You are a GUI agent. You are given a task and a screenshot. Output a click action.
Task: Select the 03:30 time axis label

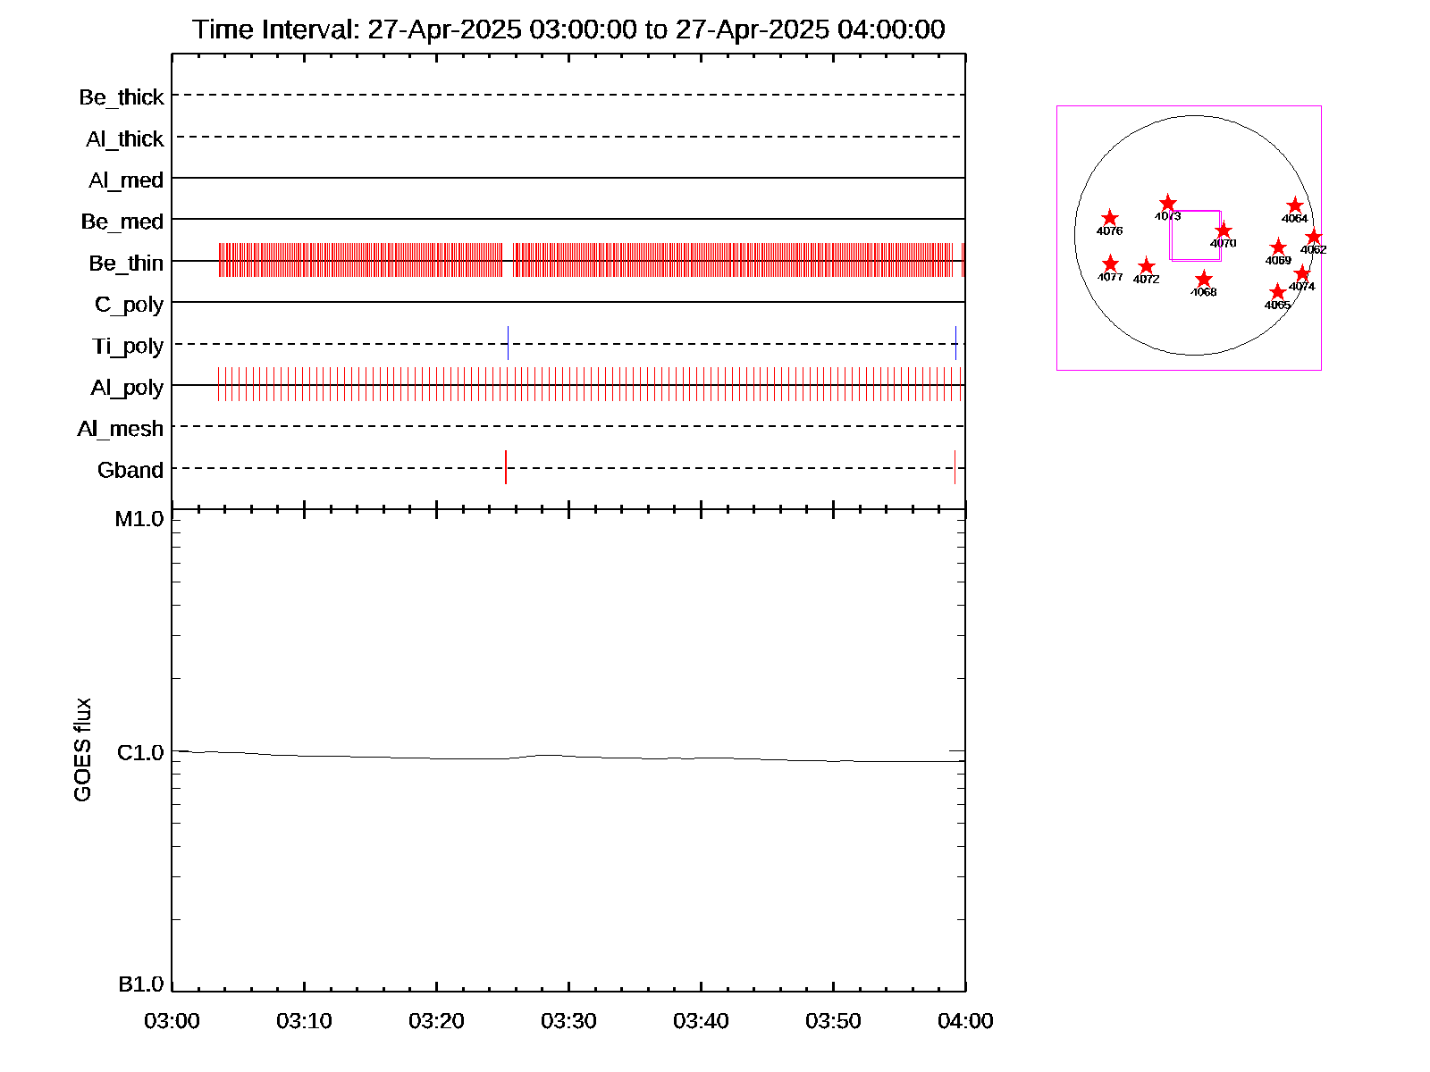(568, 1021)
